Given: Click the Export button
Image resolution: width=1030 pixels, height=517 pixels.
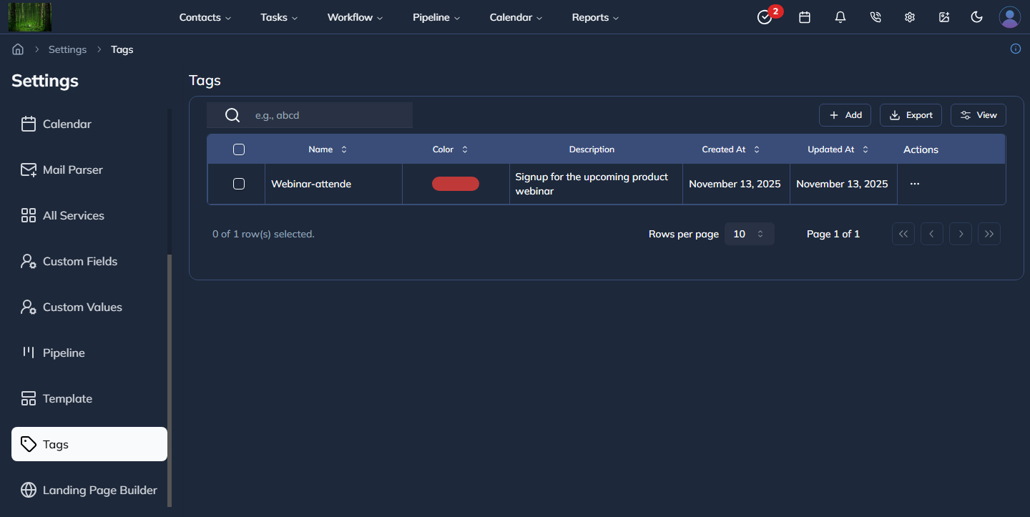Looking at the screenshot, I should tap(911, 115).
